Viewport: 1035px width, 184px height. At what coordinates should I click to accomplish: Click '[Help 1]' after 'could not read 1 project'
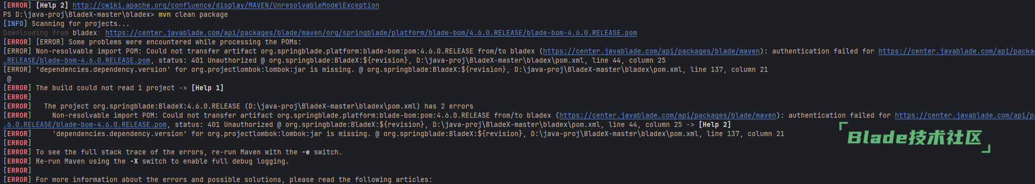click(x=208, y=88)
